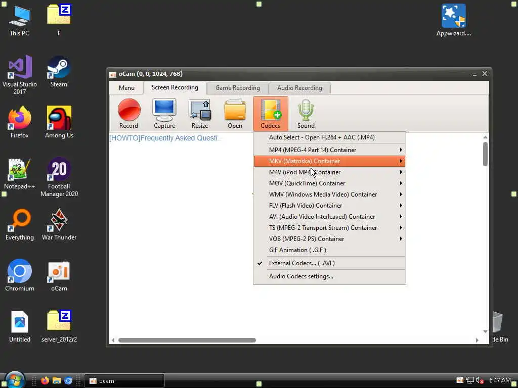The height and width of the screenshot is (388, 518).
Task: Click the scroll left arrow in oCam
Action: pyautogui.click(x=113, y=340)
